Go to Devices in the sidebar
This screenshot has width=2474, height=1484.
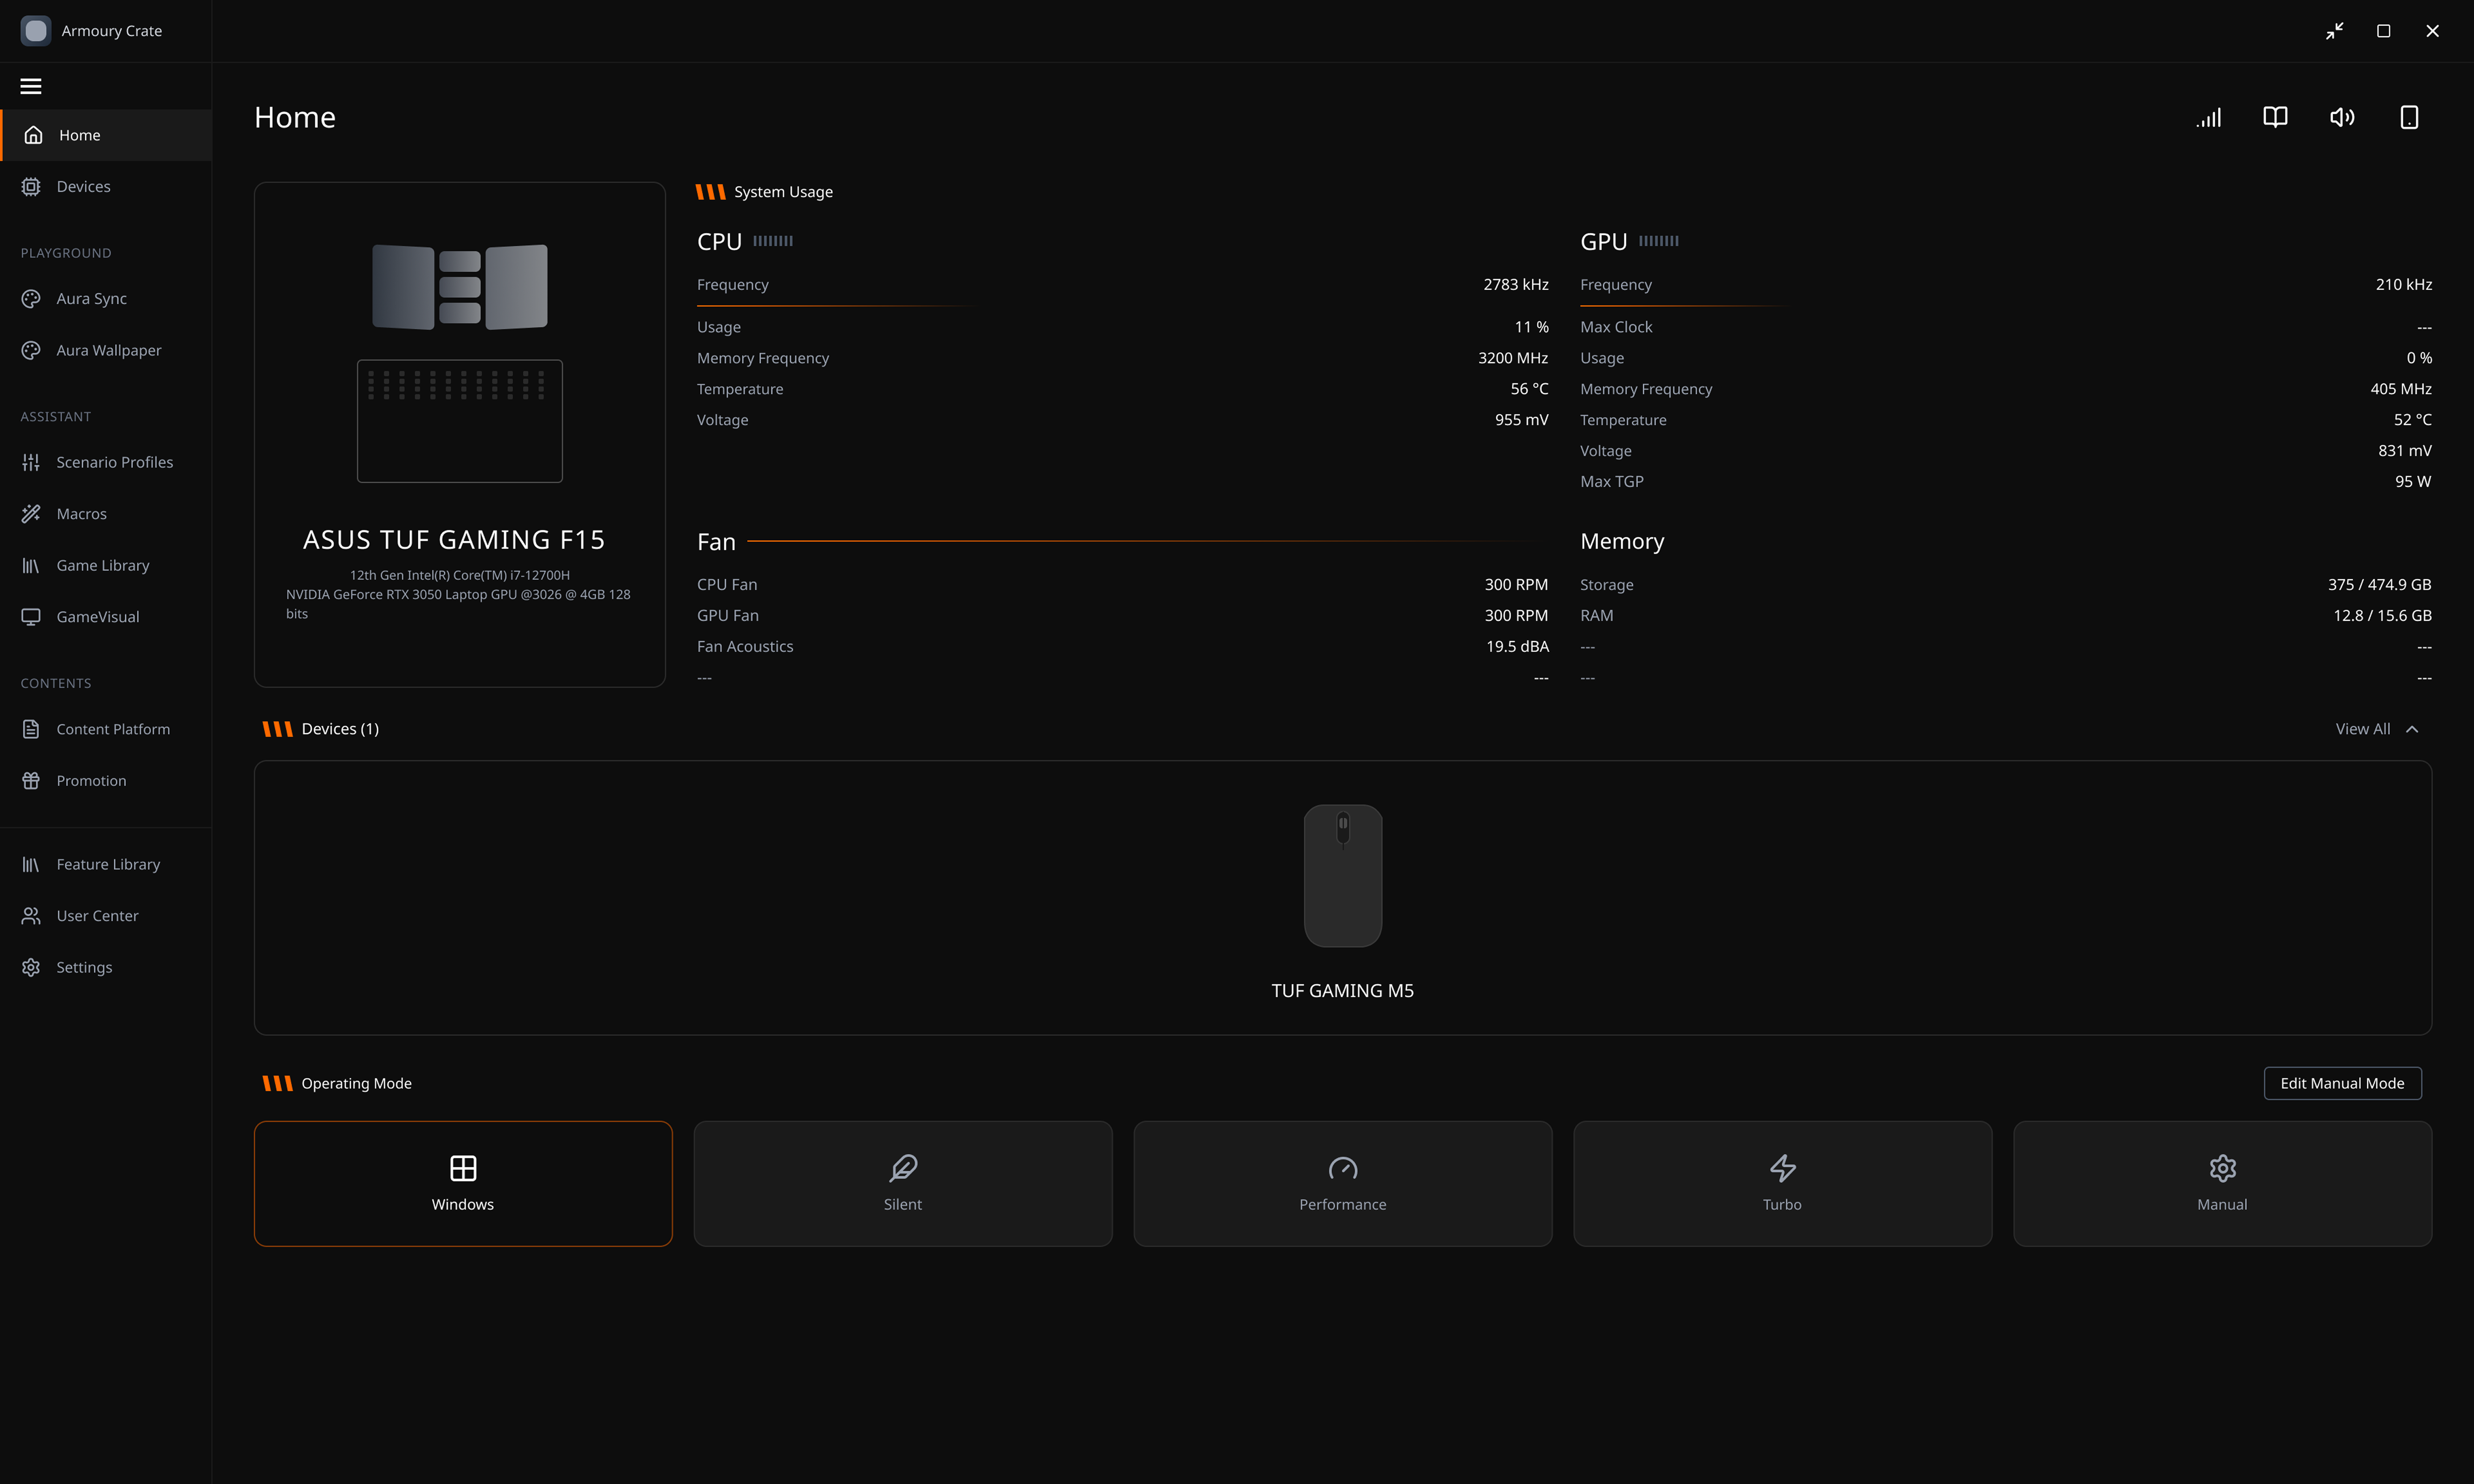83,187
